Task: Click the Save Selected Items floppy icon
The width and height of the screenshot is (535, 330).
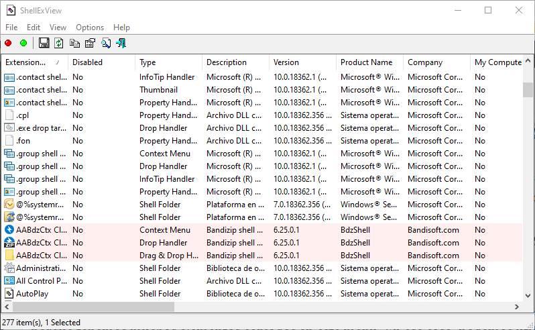Action: click(44, 43)
